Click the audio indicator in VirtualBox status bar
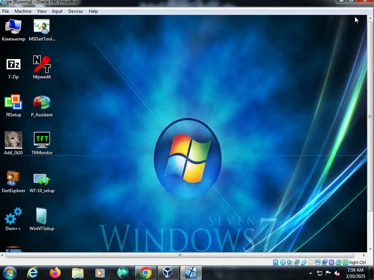 coord(289,262)
